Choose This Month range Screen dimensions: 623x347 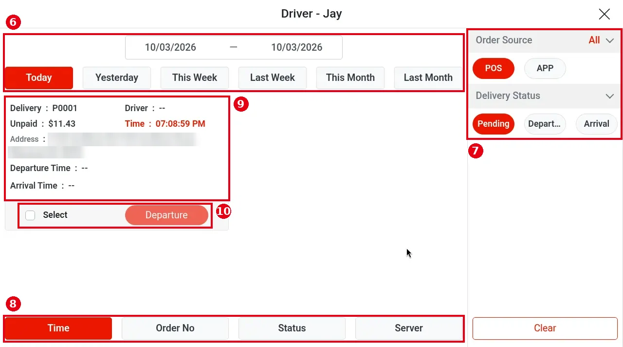(x=350, y=77)
